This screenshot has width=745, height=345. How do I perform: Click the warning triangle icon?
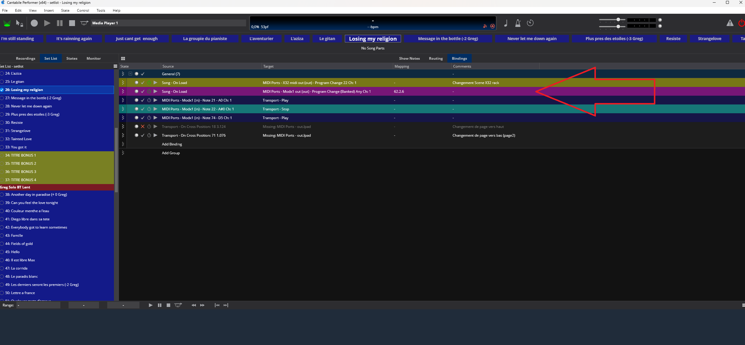(x=730, y=23)
